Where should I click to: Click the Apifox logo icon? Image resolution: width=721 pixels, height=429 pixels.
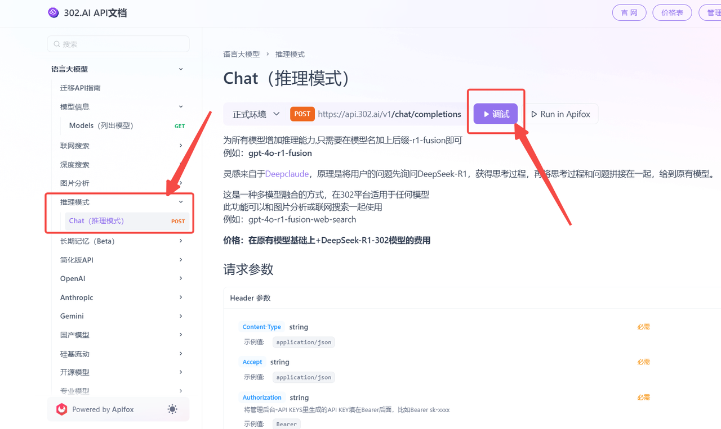(62, 409)
